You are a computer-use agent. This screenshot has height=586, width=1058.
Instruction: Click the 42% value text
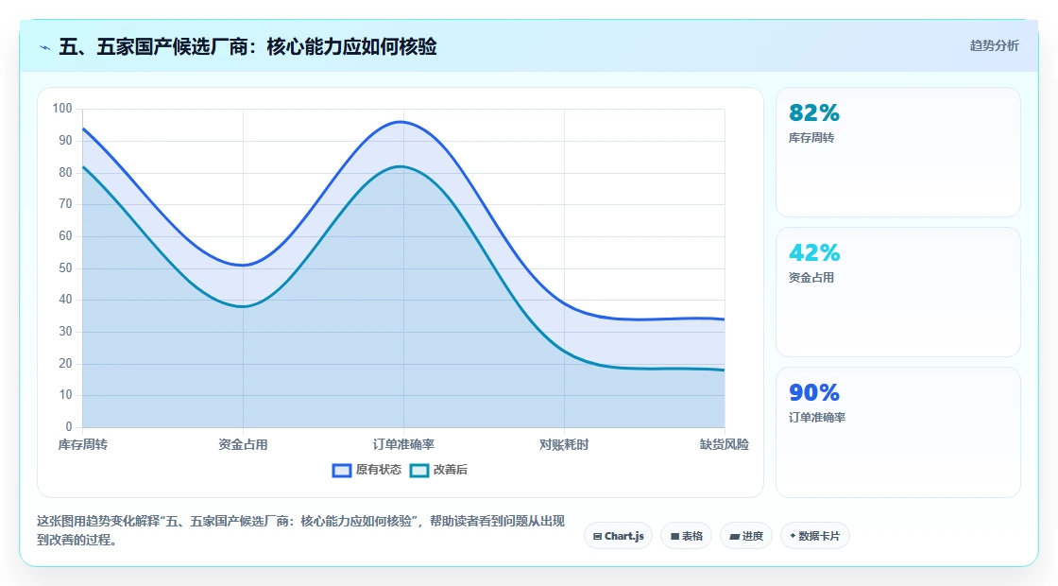tap(814, 252)
